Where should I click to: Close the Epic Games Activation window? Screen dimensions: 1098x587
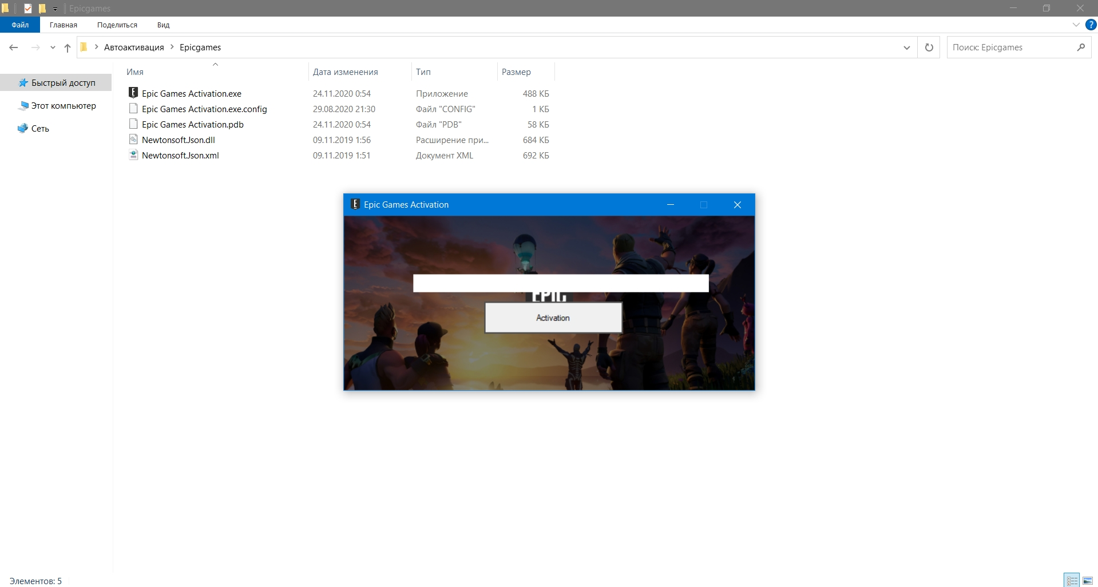click(738, 205)
